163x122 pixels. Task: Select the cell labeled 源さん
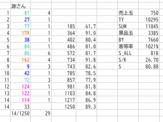pos(21,6)
